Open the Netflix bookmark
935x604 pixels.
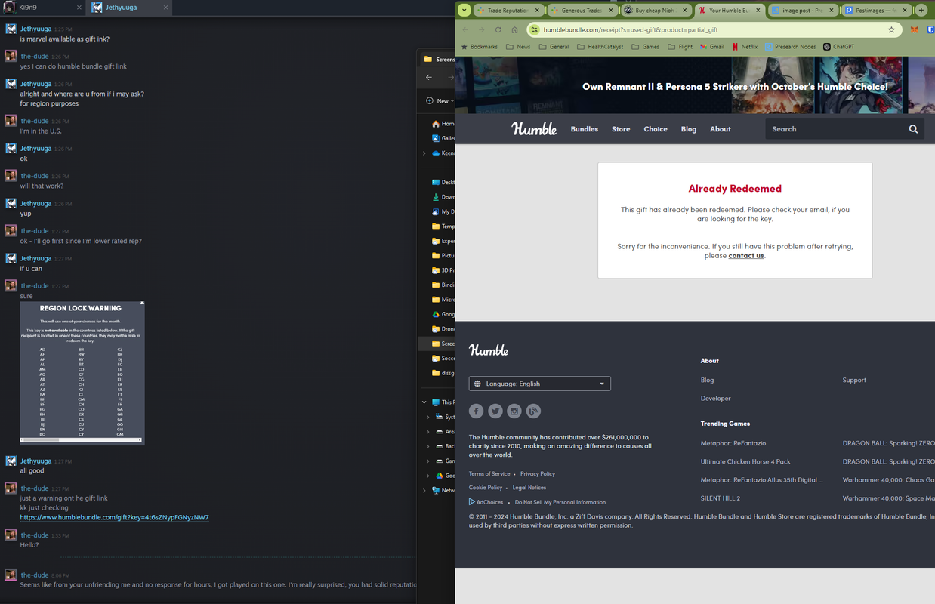pyautogui.click(x=744, y=47)
